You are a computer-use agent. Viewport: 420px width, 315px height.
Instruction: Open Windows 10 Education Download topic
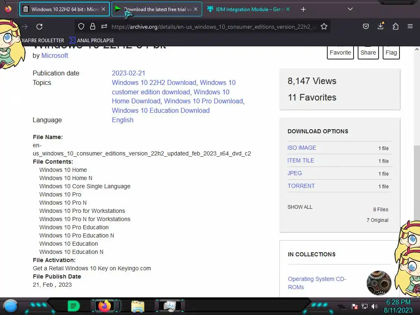161,110
